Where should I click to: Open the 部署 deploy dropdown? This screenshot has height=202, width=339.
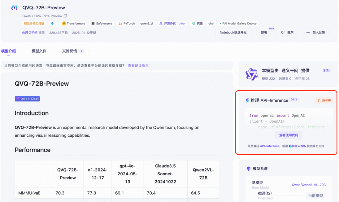coord(265,32)
